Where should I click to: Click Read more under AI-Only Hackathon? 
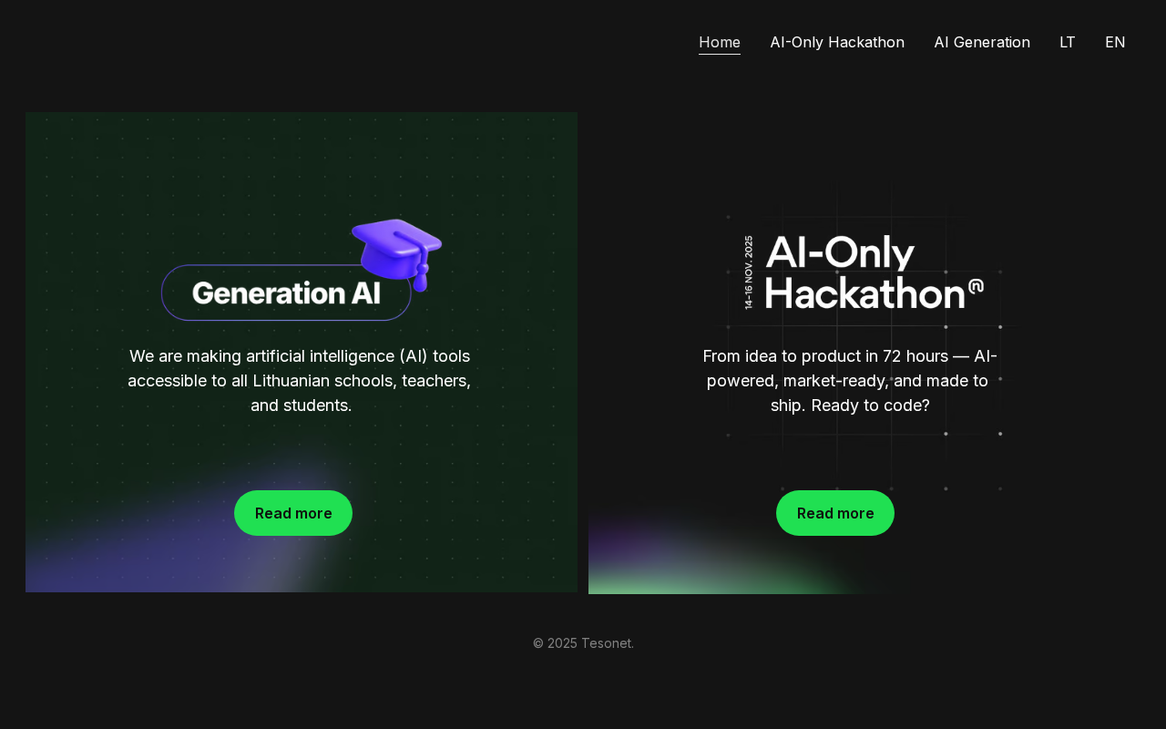click(x=835, y=513)
